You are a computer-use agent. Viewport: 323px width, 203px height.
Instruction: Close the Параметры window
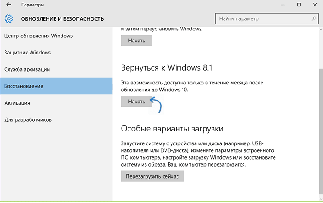point(315,5)
